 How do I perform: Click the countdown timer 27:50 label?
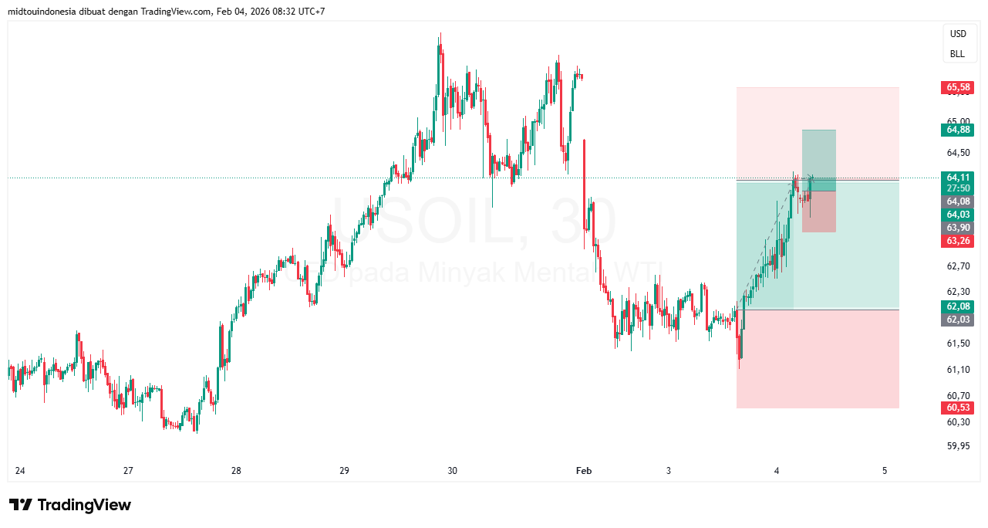959,188
